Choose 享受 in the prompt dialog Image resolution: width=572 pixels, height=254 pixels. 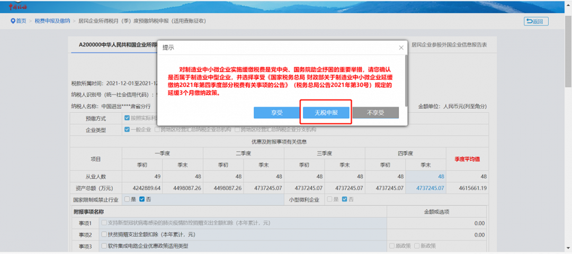[277, 113]
